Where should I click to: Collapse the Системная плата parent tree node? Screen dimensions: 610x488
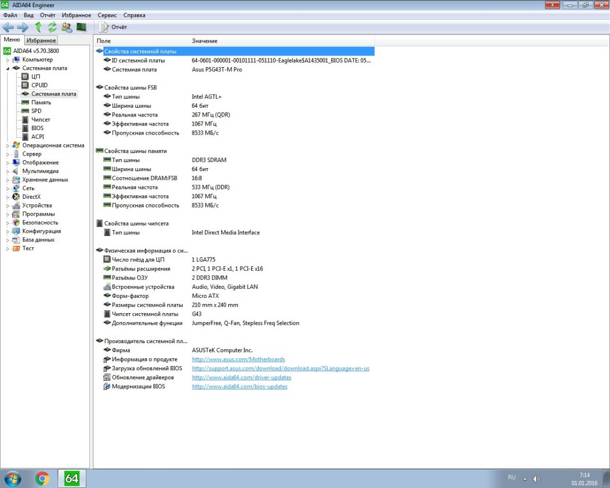click(x=8, y=68)
